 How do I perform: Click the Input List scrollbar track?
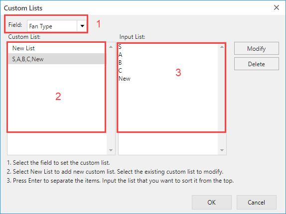click(222, 99)
